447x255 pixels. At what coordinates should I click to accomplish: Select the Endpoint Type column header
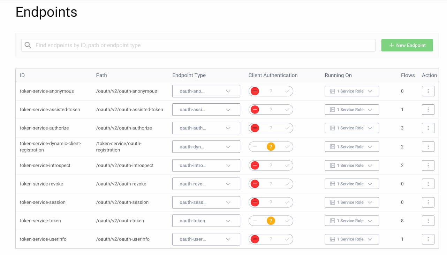point(189,75)
